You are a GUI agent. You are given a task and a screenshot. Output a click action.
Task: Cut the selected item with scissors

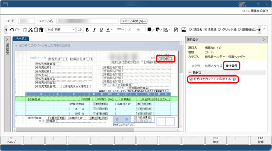(30, 30)
